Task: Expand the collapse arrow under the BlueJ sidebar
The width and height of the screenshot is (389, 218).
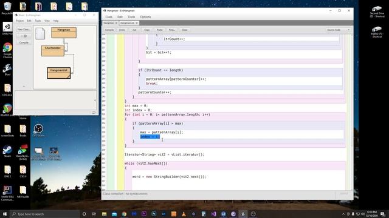Action: tap(24, 87)
